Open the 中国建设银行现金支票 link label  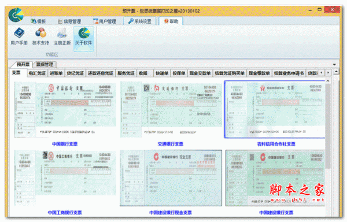tap(171, 213)
